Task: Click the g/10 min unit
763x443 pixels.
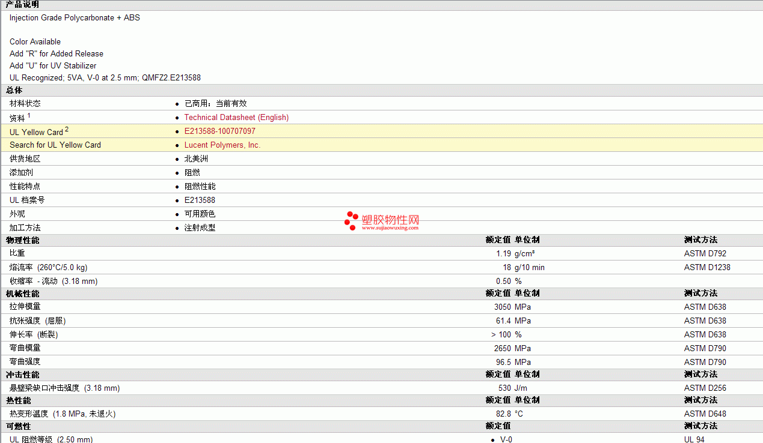Action: pyautogui.click(x=530, y=268)
